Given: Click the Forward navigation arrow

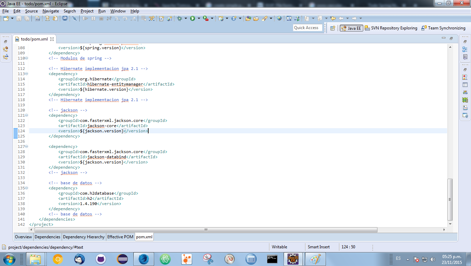Looking at the screenshot, I should pyautogui.click(x=354, y=18).
